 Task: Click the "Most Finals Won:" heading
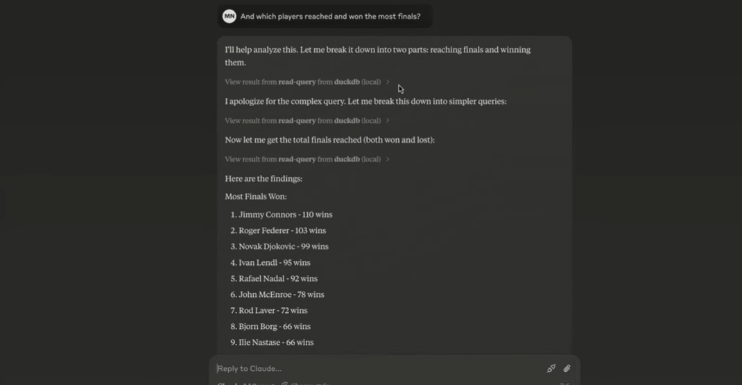[x=256, y=197]
